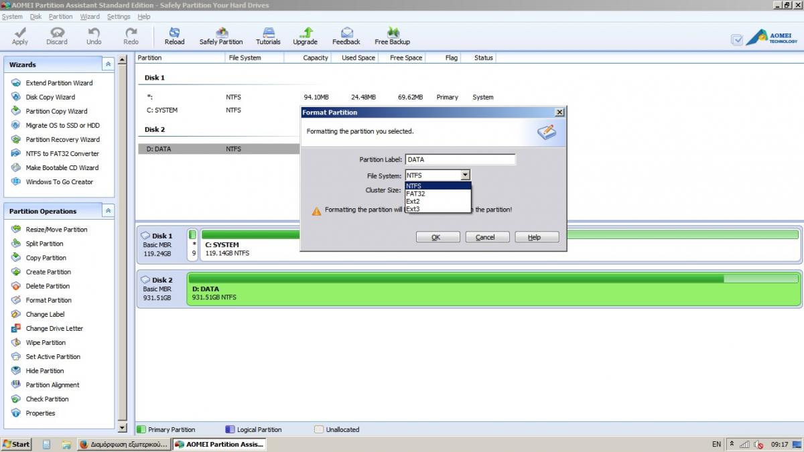Click the AOMEI Partition Assistant taskbar button
The height and width of the screenshot is (452, 804).
pyautogui.click(x=219, y=444)
